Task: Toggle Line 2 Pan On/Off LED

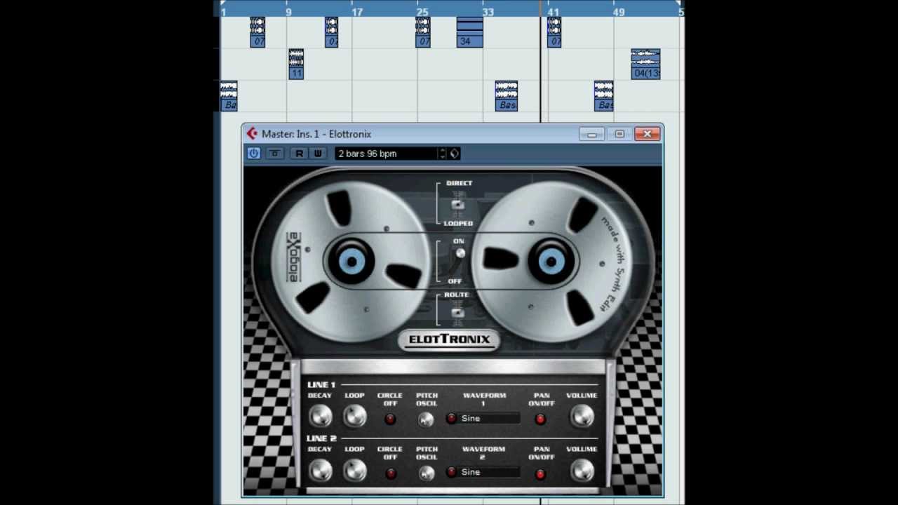Action: pos(540,473)
